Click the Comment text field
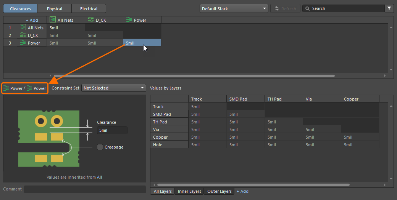Image resolution: width=397 pixels, height=200 pixels. (85, 189)
